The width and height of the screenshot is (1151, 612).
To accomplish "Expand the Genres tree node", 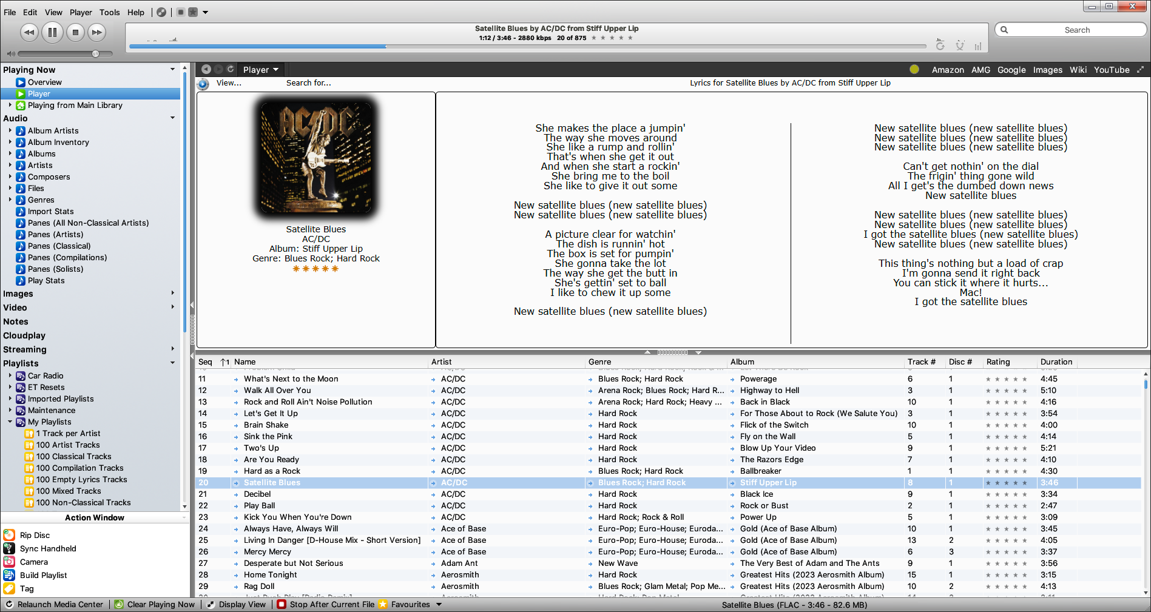I will [10, 200].
